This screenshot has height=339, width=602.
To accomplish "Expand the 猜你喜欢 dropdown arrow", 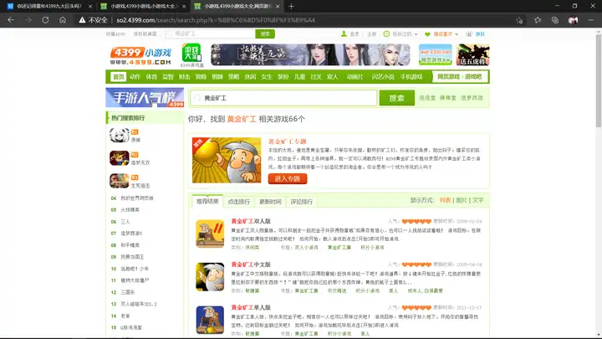I will [x=457, y=34].
